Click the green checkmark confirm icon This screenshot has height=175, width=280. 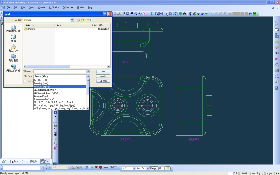click(x=92, y=167)
